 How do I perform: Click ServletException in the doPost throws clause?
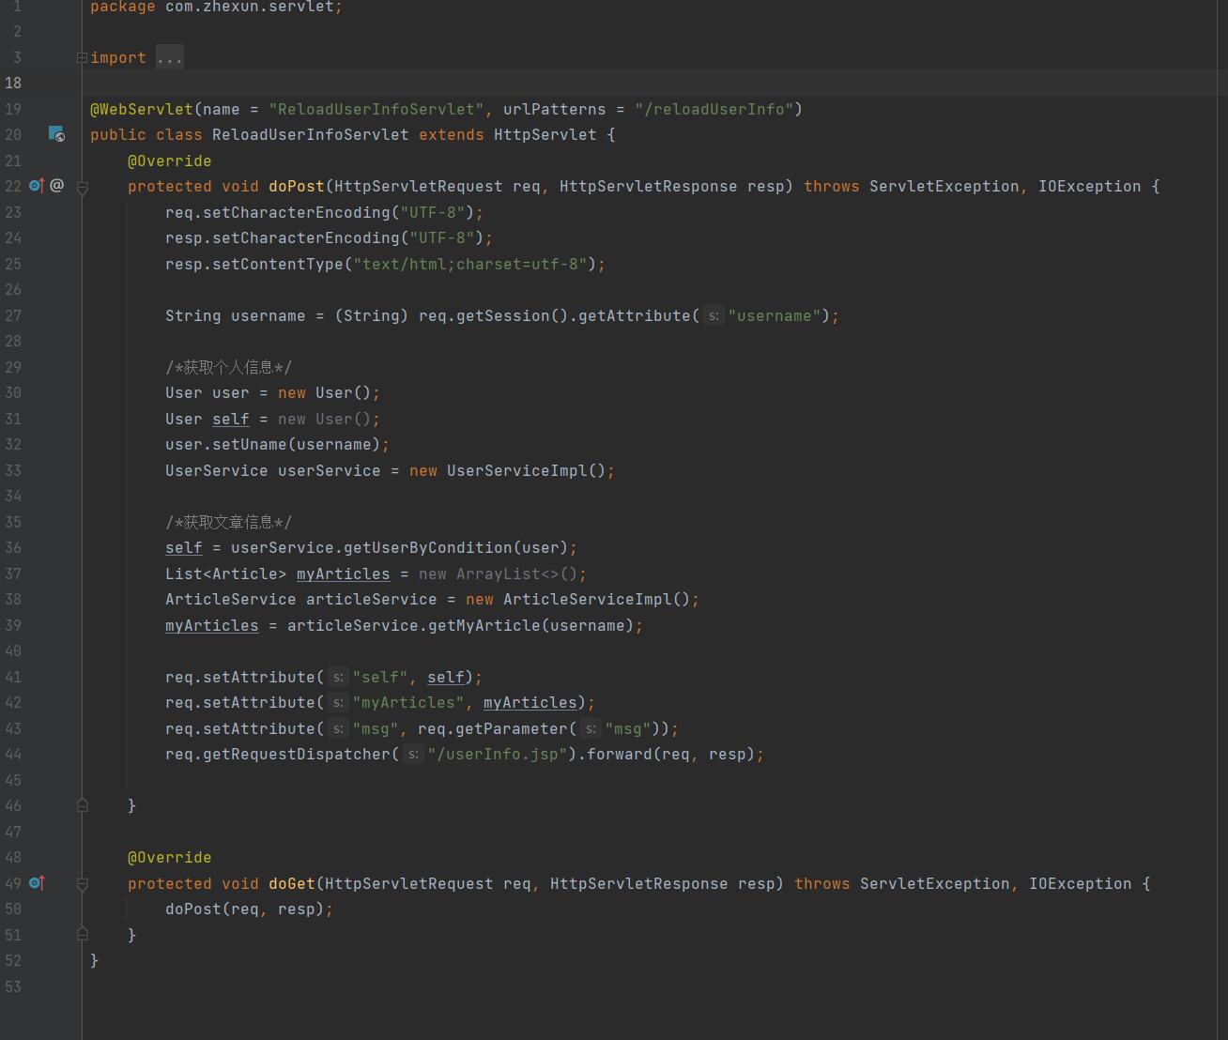click(944, 186)
